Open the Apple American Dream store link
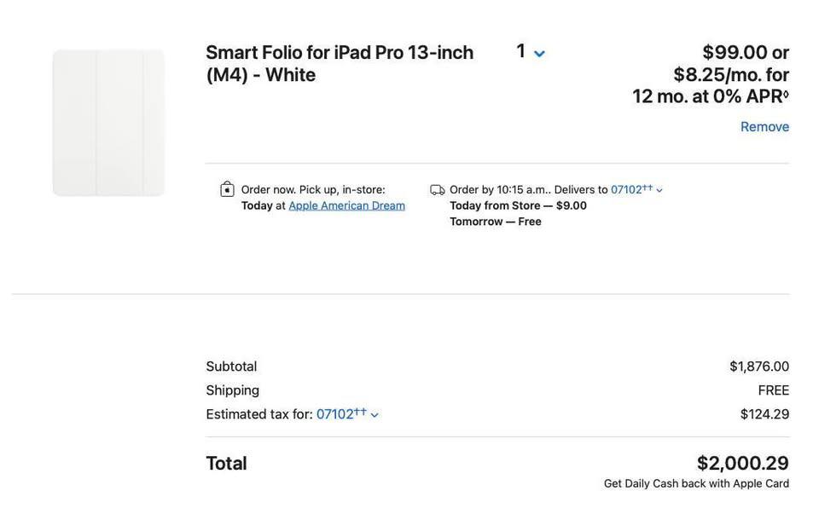This screenshot has height=508, width=819. tap(346, 205)
